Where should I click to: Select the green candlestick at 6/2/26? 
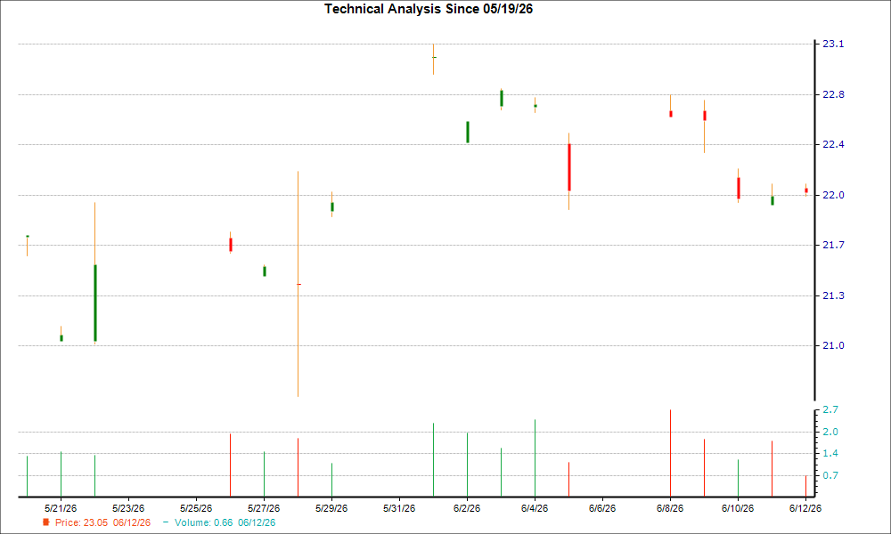468,132
